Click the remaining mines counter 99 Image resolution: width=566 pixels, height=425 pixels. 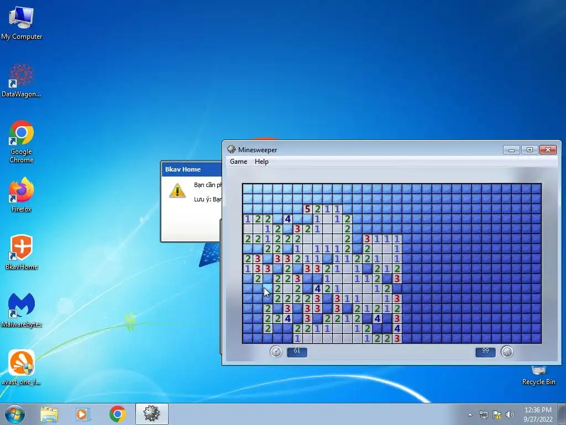click(x=485, y=351)
